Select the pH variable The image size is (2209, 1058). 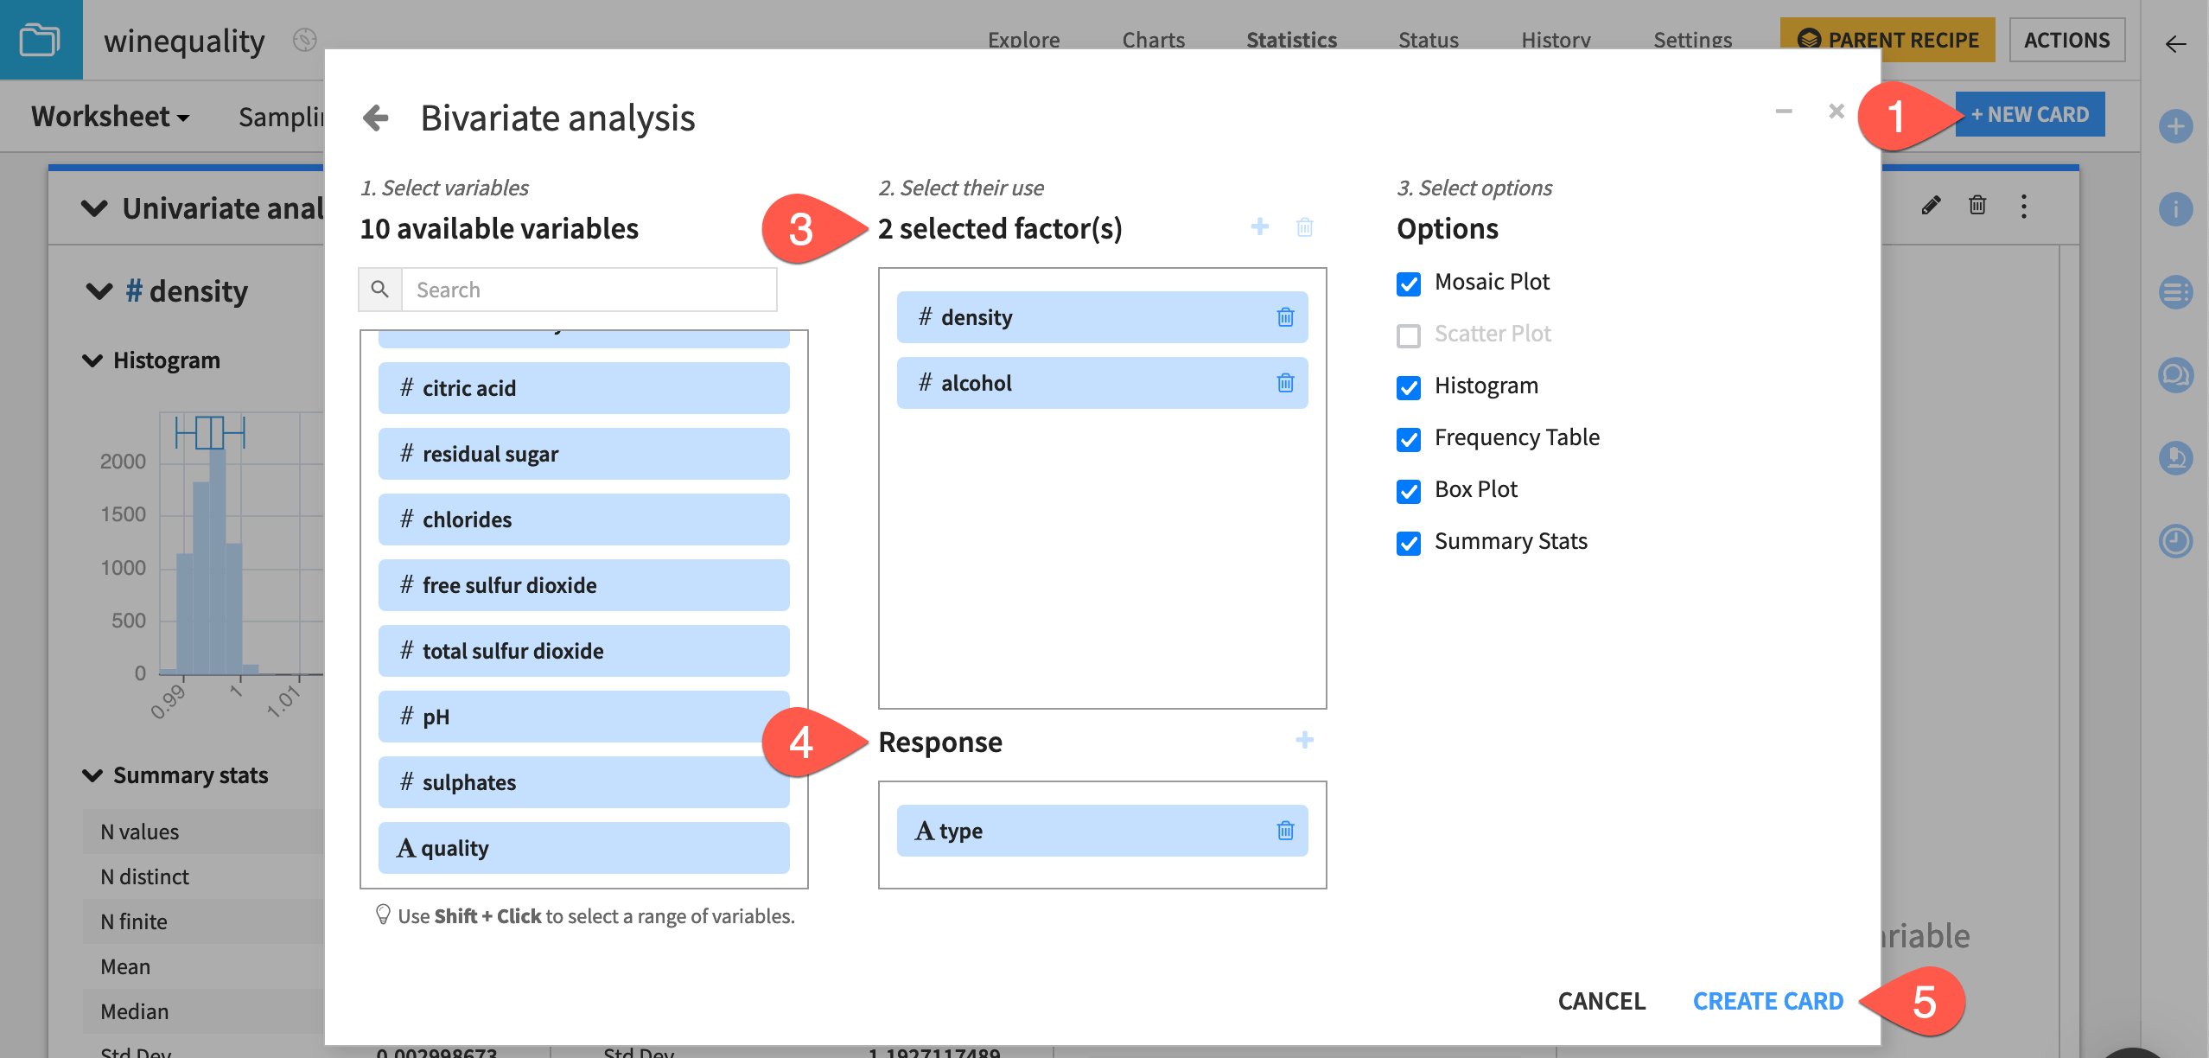click(x=583, y=717)
